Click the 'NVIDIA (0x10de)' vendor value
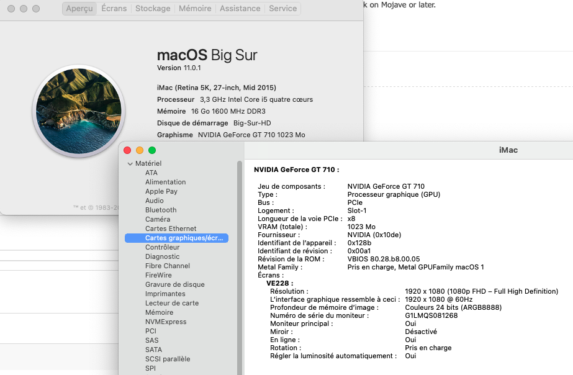Screen dimensions: 573x375 [x=374, y=235]
